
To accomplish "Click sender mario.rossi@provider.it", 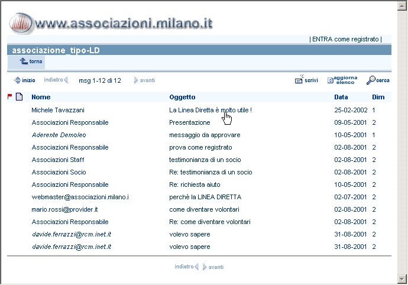I will pos(64,209).
